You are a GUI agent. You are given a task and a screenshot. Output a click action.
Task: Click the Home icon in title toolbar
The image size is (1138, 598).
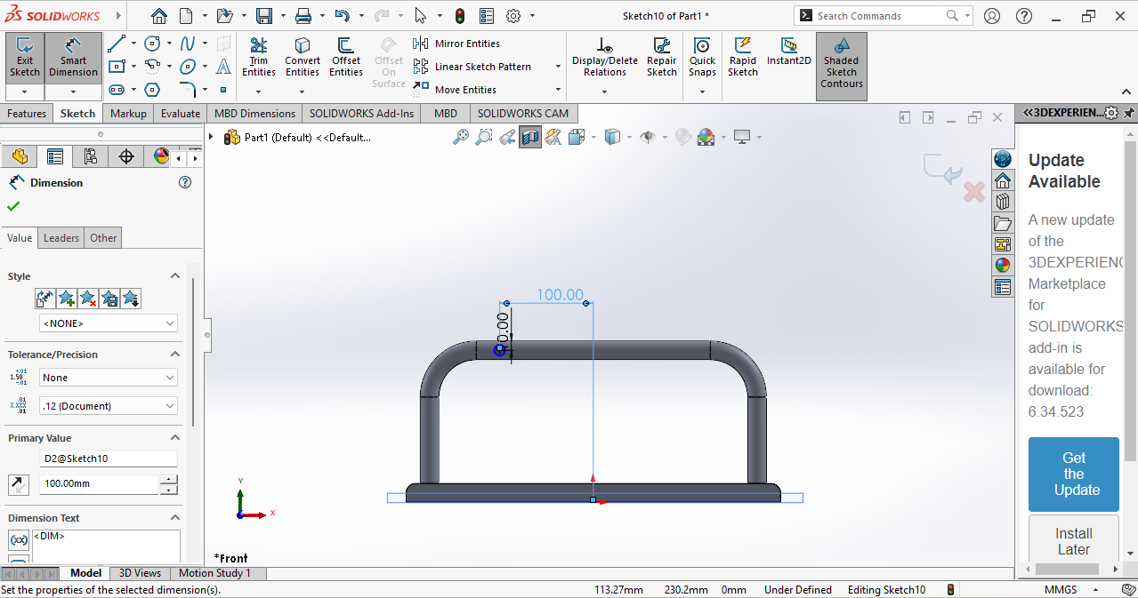pyautogui.click(x=159, y=16)
